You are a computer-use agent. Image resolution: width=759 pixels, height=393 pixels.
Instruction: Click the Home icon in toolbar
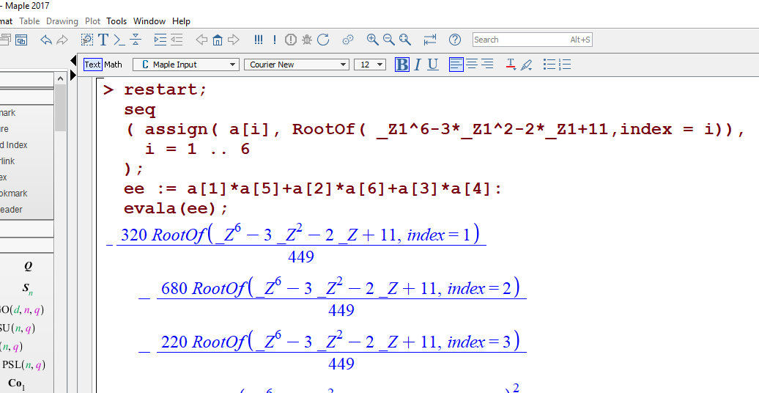click(218, 40)
